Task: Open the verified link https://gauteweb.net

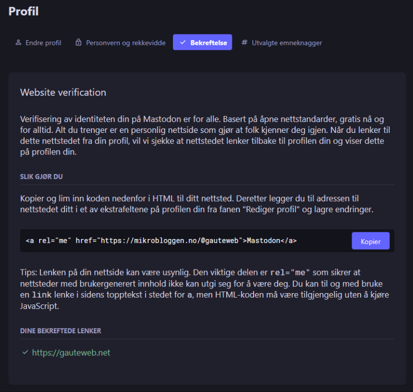Action: [71, 353]
